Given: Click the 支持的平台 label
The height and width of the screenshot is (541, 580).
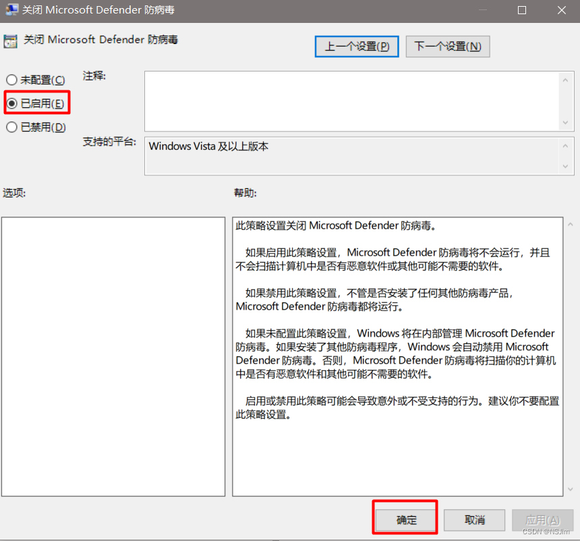Looking at the screenshot, I should click(x=109, y=142).
